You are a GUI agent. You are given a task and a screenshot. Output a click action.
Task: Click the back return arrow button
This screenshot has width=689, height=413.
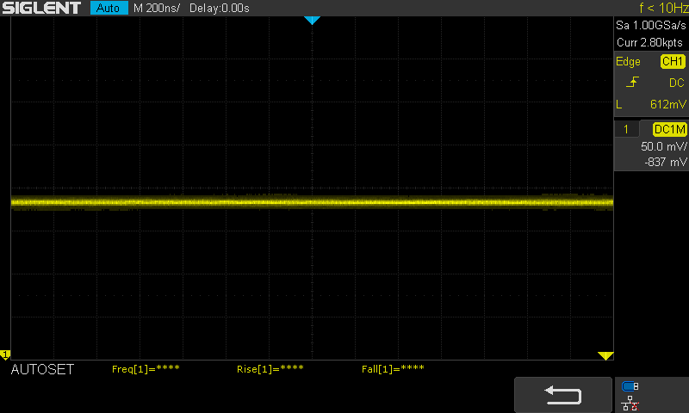pyautogui.click(x=563, y=394)
